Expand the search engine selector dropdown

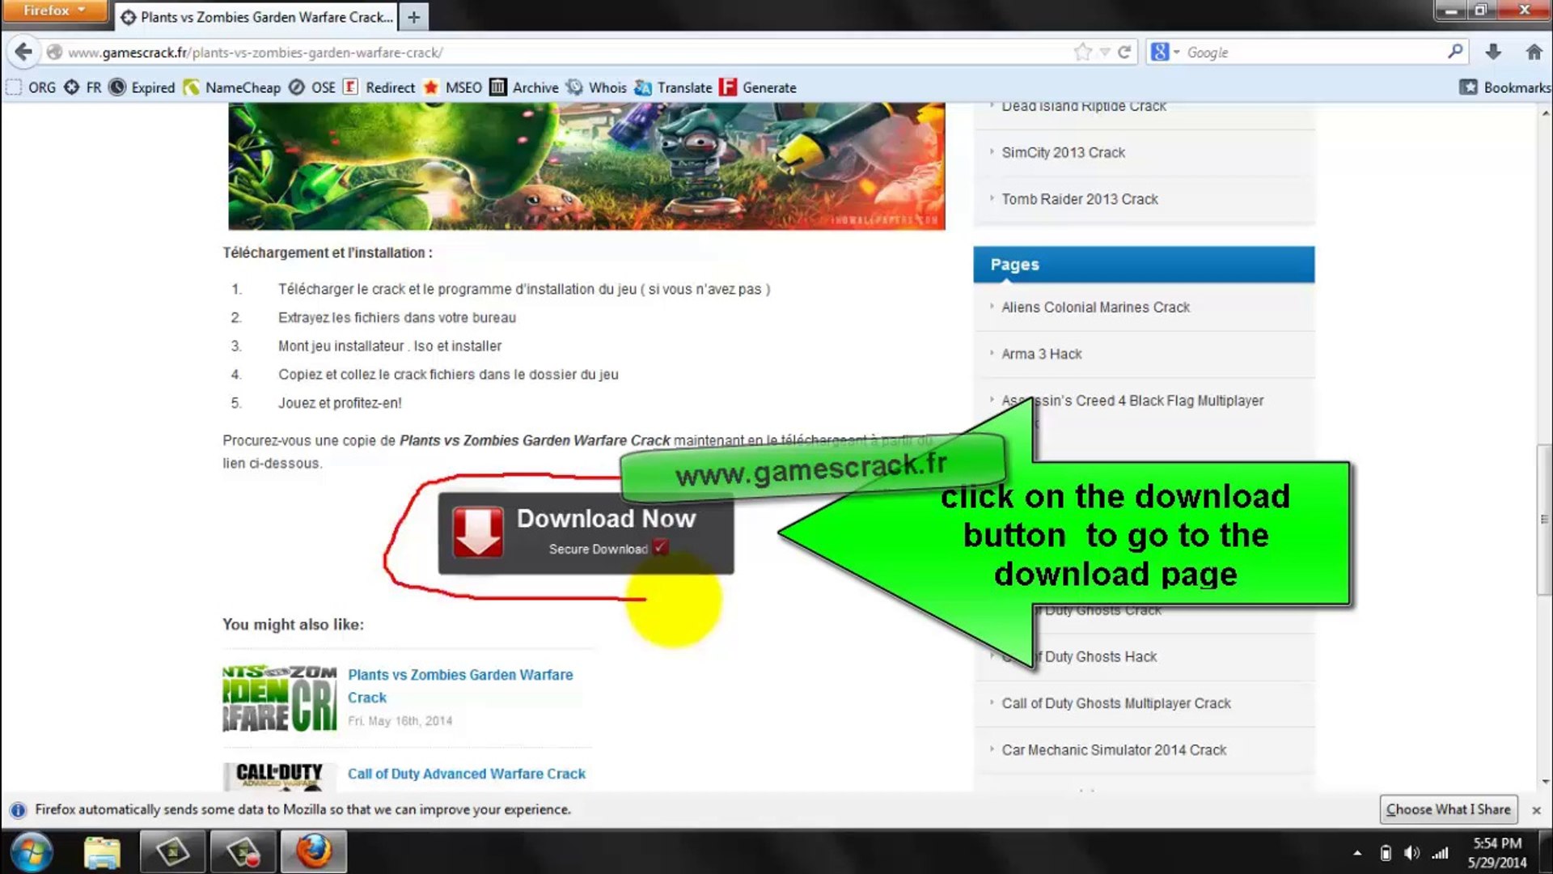coord(1166,53)
